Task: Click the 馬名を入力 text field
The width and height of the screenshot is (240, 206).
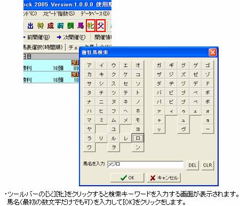Action: pyautogui.click(x=146, y=164)
